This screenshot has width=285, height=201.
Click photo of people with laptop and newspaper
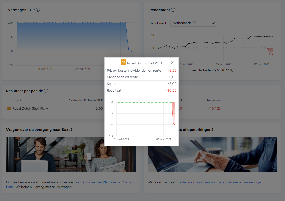point(71,154)
